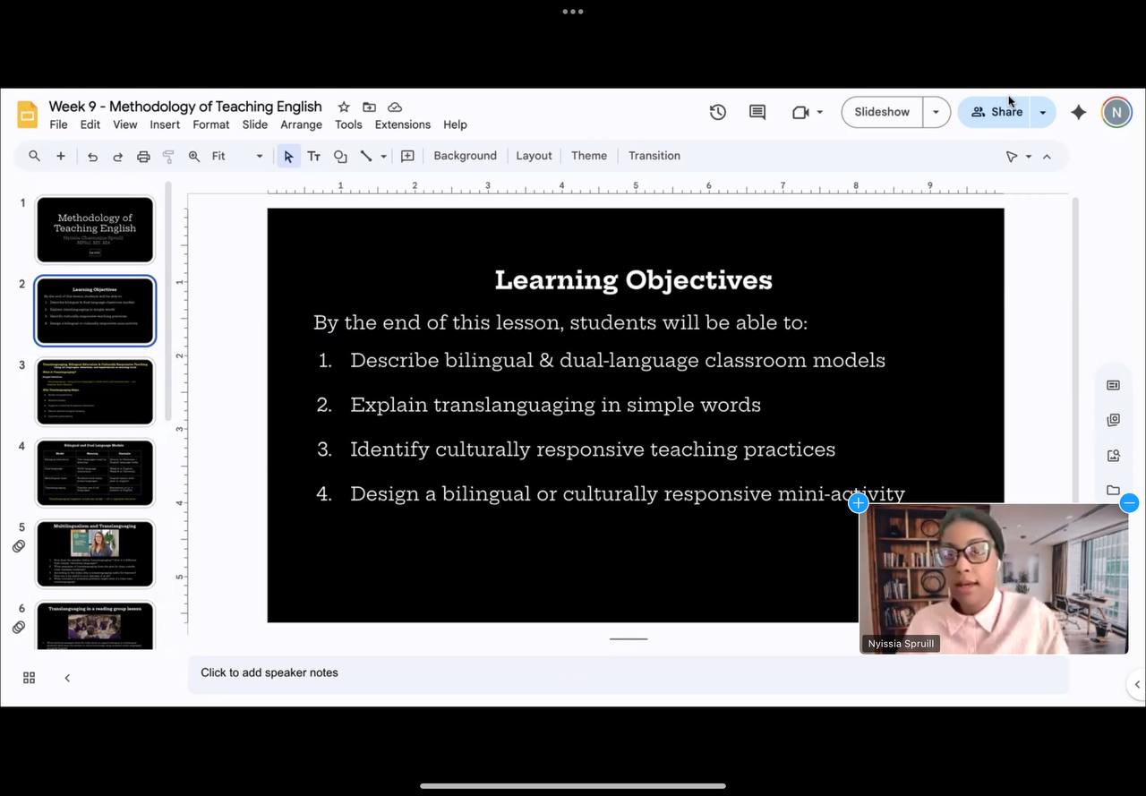1146x796 pixels.
Task: Expand the Slideshow options arrow
Action: 936,112
